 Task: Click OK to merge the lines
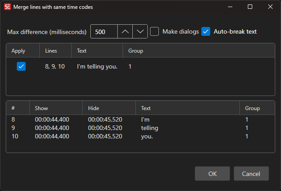212,174
